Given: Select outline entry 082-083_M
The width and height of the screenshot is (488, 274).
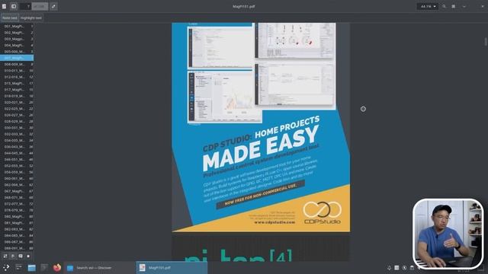Looking at the screenshot, I should click(17, 229).
